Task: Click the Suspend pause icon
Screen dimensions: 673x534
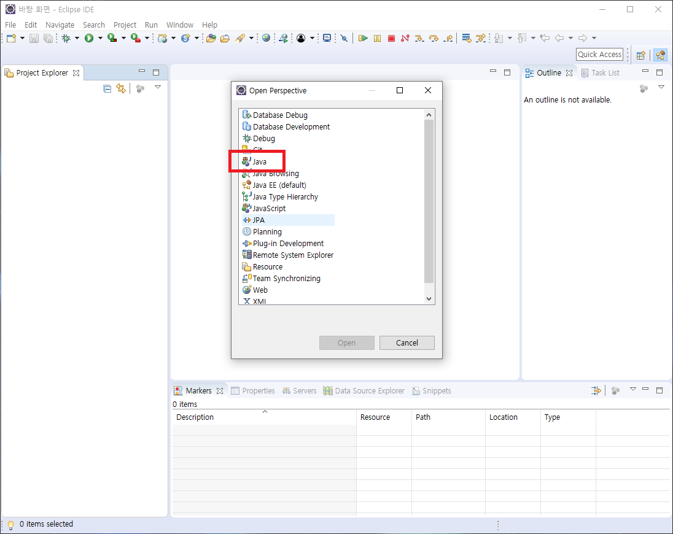Action: tap(377, 38)
